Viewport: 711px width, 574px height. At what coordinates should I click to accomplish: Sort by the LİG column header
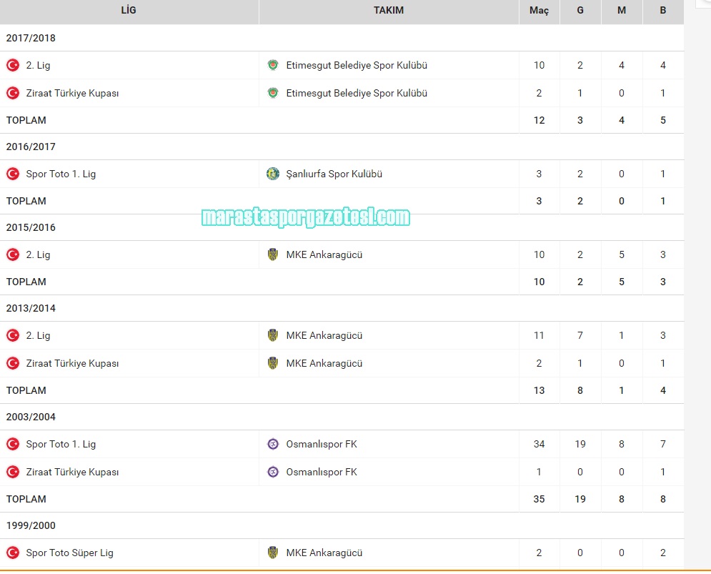pos(129,11)
